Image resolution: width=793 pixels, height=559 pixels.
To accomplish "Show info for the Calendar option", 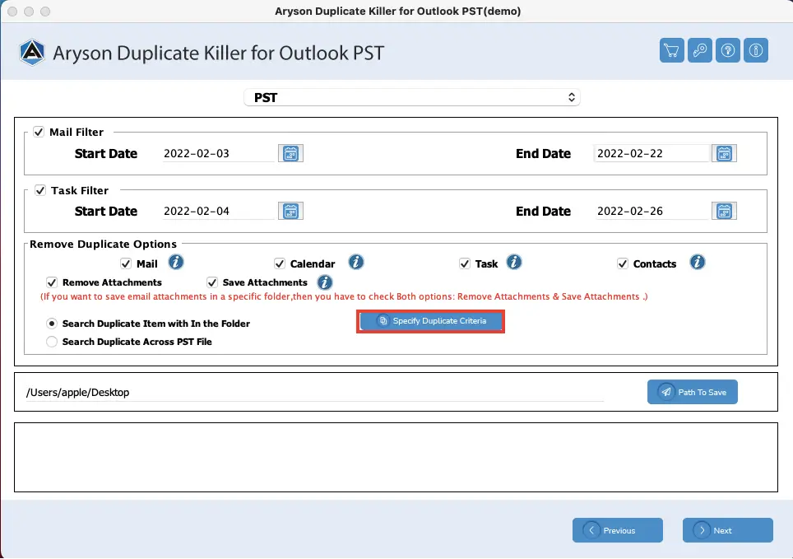I will coord(356,263).
